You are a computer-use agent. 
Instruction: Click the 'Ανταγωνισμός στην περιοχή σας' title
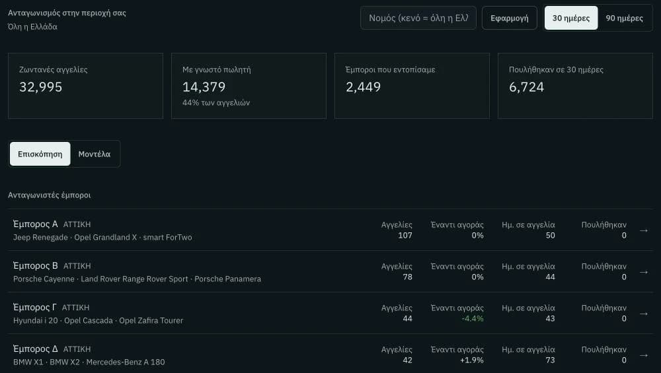point(67,13)
